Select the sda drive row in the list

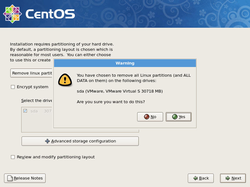[34, 111]
